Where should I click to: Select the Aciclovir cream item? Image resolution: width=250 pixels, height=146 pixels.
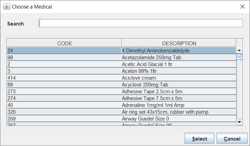139,78
